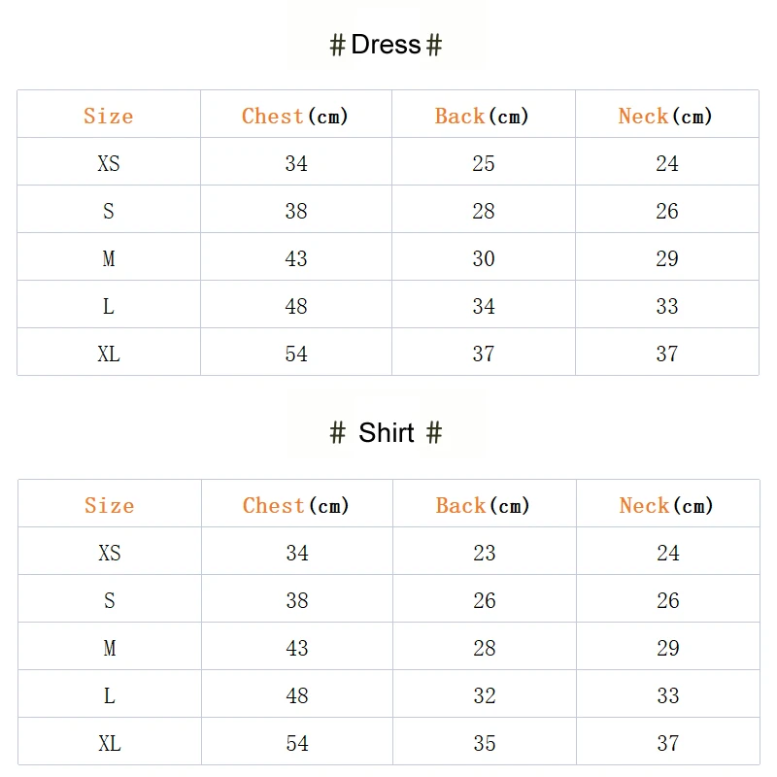Select Dress table XL chest value 54
777x777 pixels.
click(296, 354)
